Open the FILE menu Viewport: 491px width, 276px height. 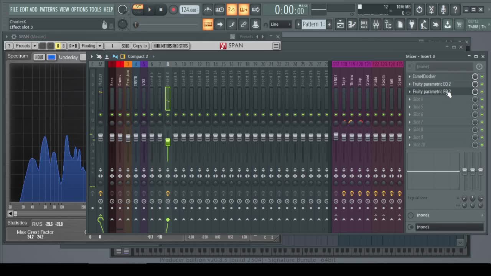tap(14, 10)
